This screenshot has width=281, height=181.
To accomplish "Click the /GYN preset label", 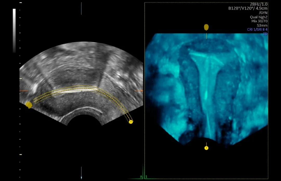I will tap(263, 12).
